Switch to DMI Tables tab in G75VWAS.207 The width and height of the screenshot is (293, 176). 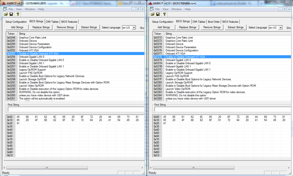point(52,22)
